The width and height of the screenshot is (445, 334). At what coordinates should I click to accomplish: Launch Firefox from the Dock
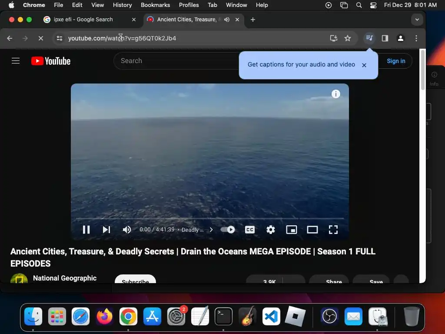coord(104,316)
